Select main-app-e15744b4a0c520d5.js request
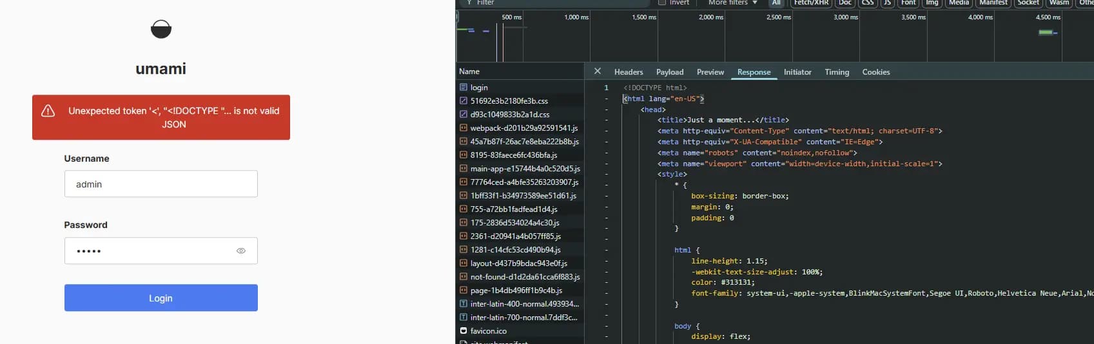 pyautogui.click(x=520, y=168)
